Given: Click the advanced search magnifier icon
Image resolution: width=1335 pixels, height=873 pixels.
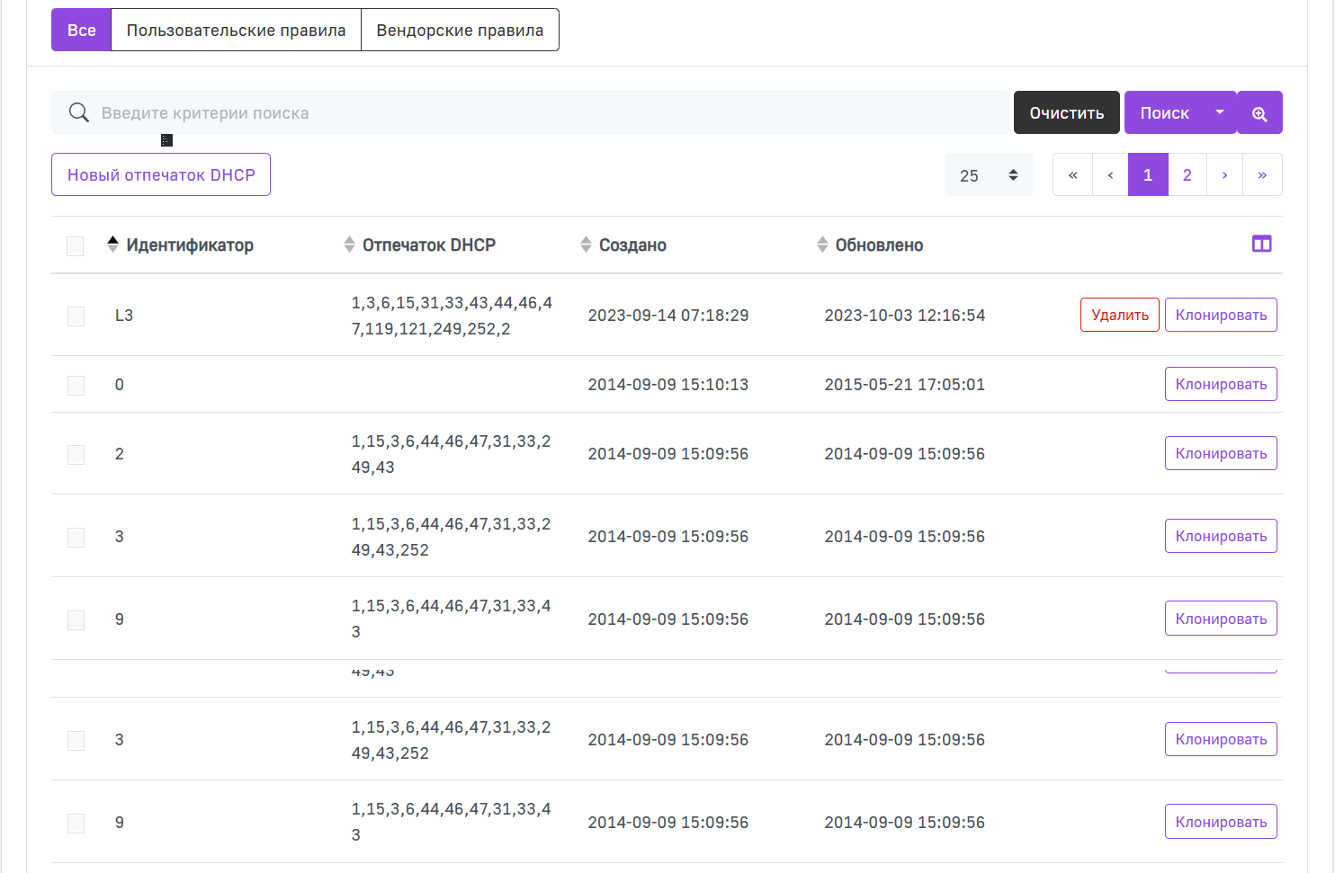Looking at the screenshot, I should [x=1259, y=113].
